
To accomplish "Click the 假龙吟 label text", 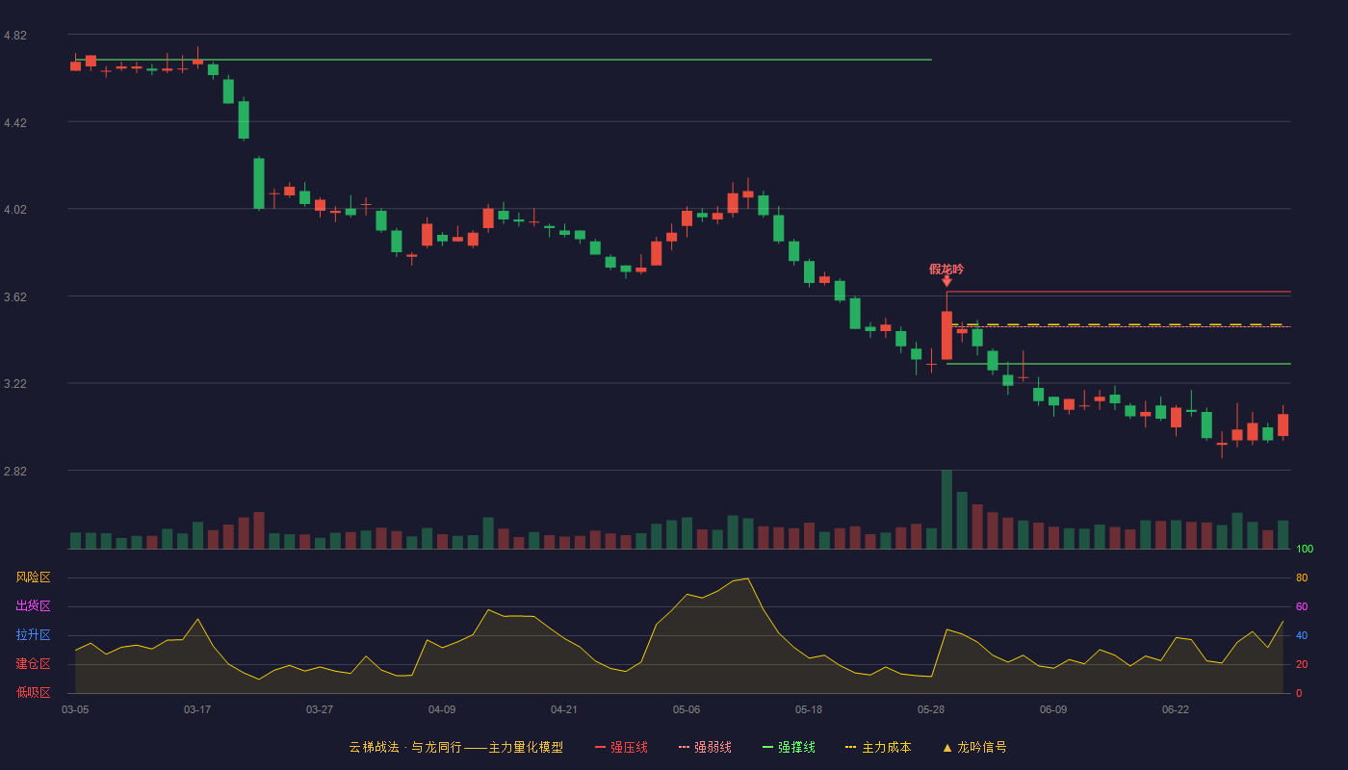I will [x=946, y=269].
